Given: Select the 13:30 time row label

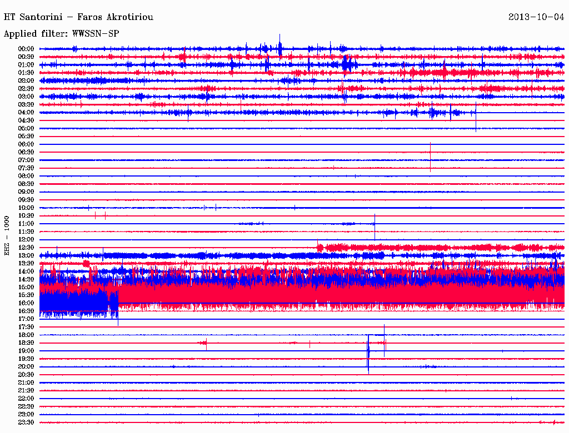Looking at the screenshot, I should (26, 264).
